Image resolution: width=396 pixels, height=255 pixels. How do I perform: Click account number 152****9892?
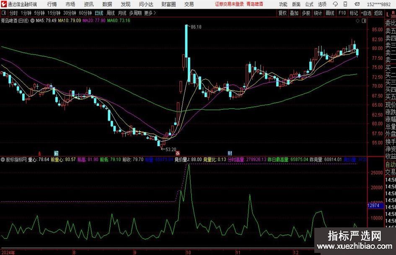[378, 4]
